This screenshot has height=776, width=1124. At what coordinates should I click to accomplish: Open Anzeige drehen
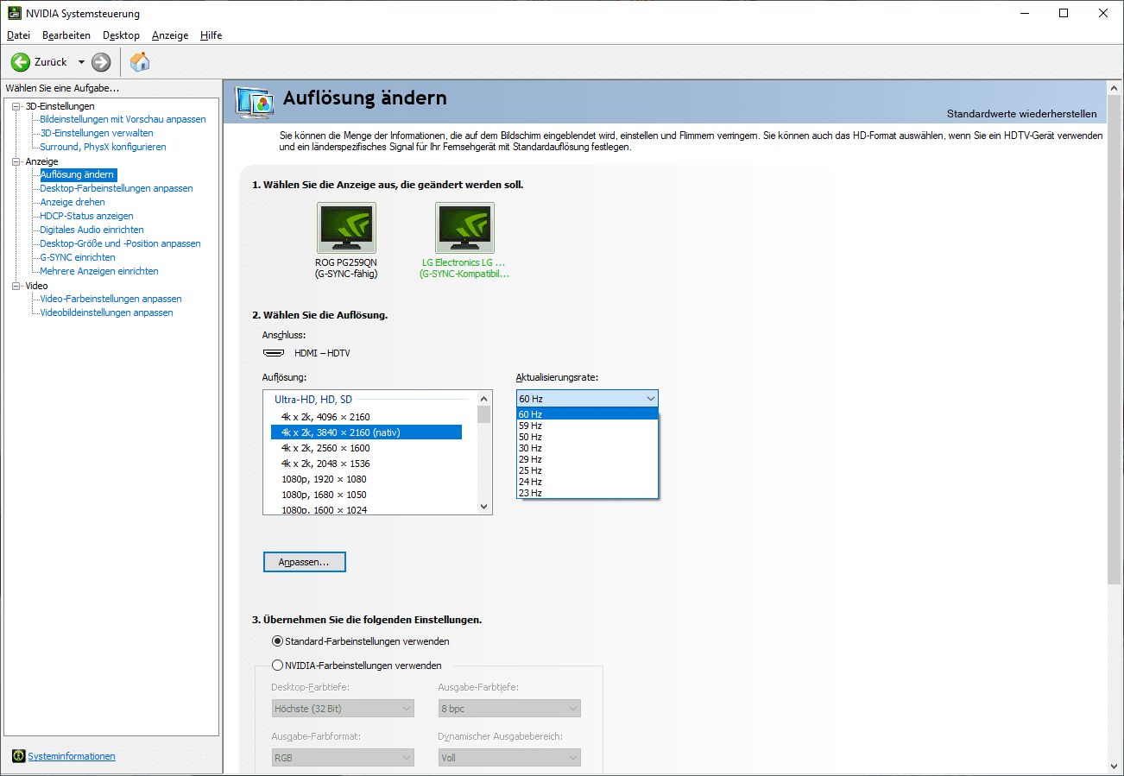coord(73,202)
